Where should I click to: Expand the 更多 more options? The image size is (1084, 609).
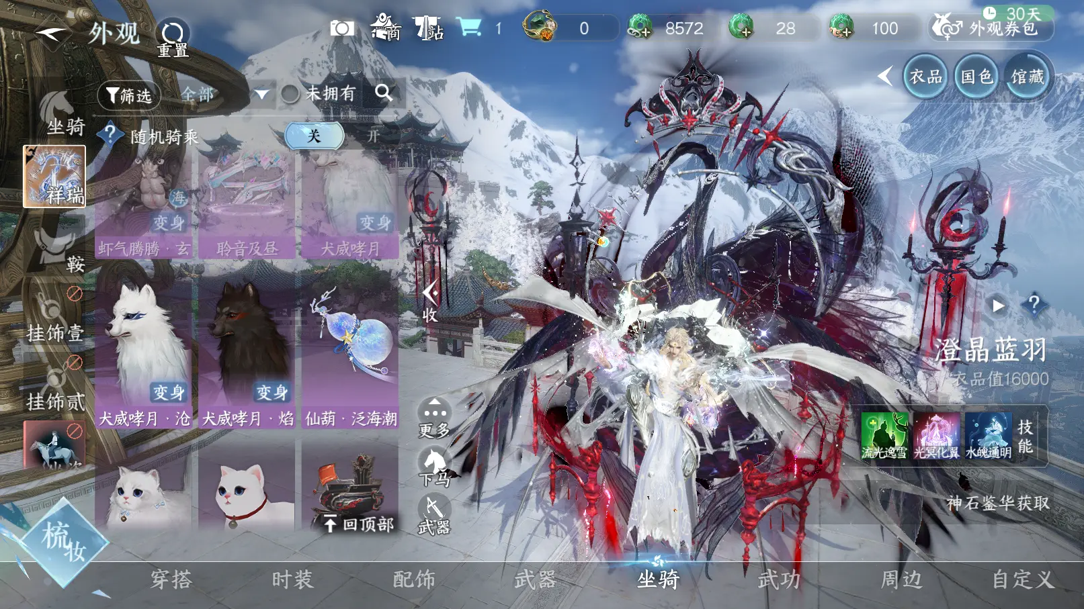click(434, 418)
